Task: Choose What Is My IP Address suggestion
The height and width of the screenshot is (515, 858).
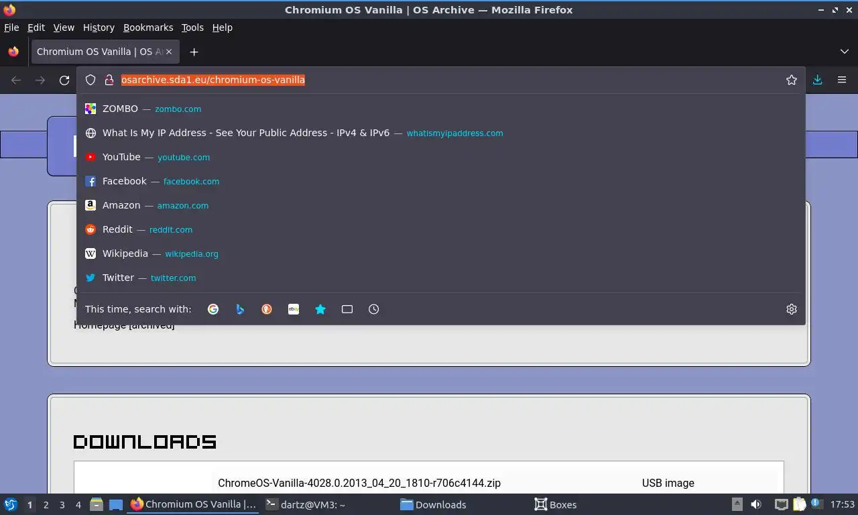Action: coord(441,133)
